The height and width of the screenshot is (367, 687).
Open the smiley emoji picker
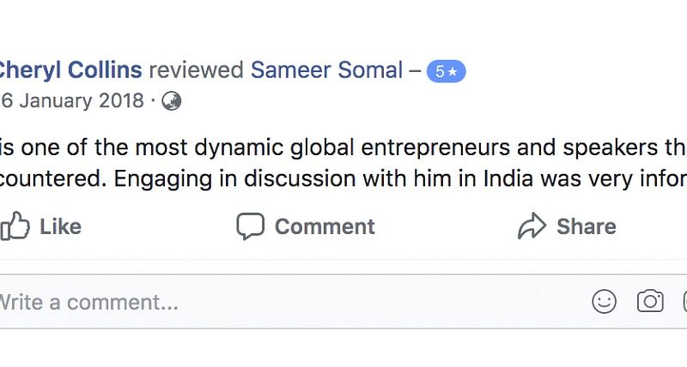[x=605, y=301]
